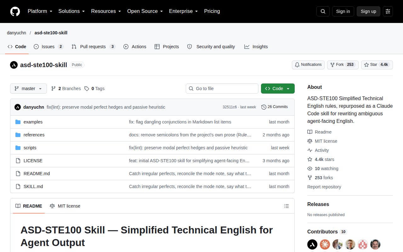Focus the Go to file search field
This screenshot has width=403, height=252.
[222, 89]
